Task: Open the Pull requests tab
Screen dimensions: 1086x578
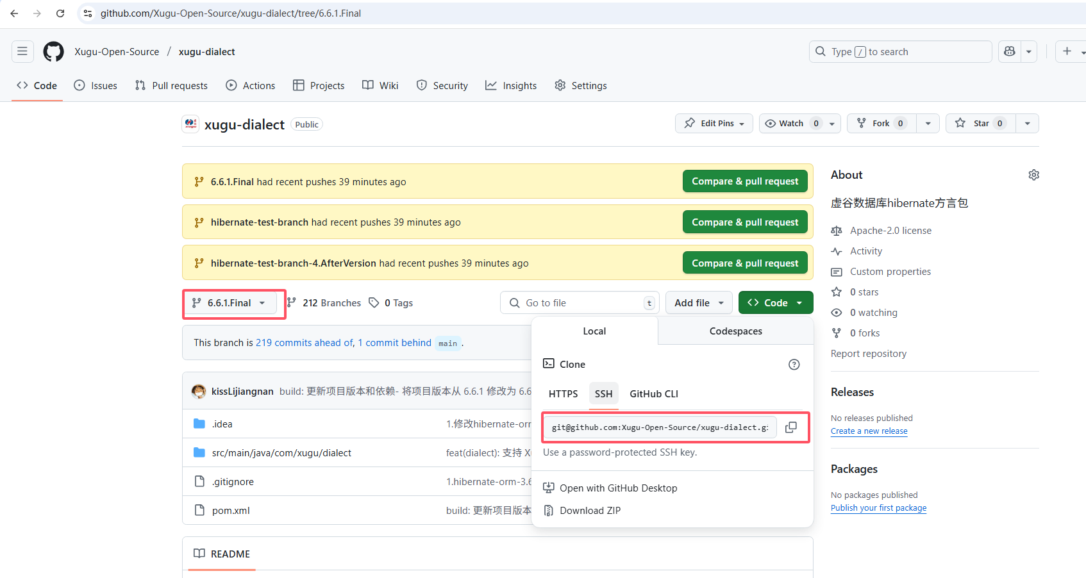Action: [171, 86]
